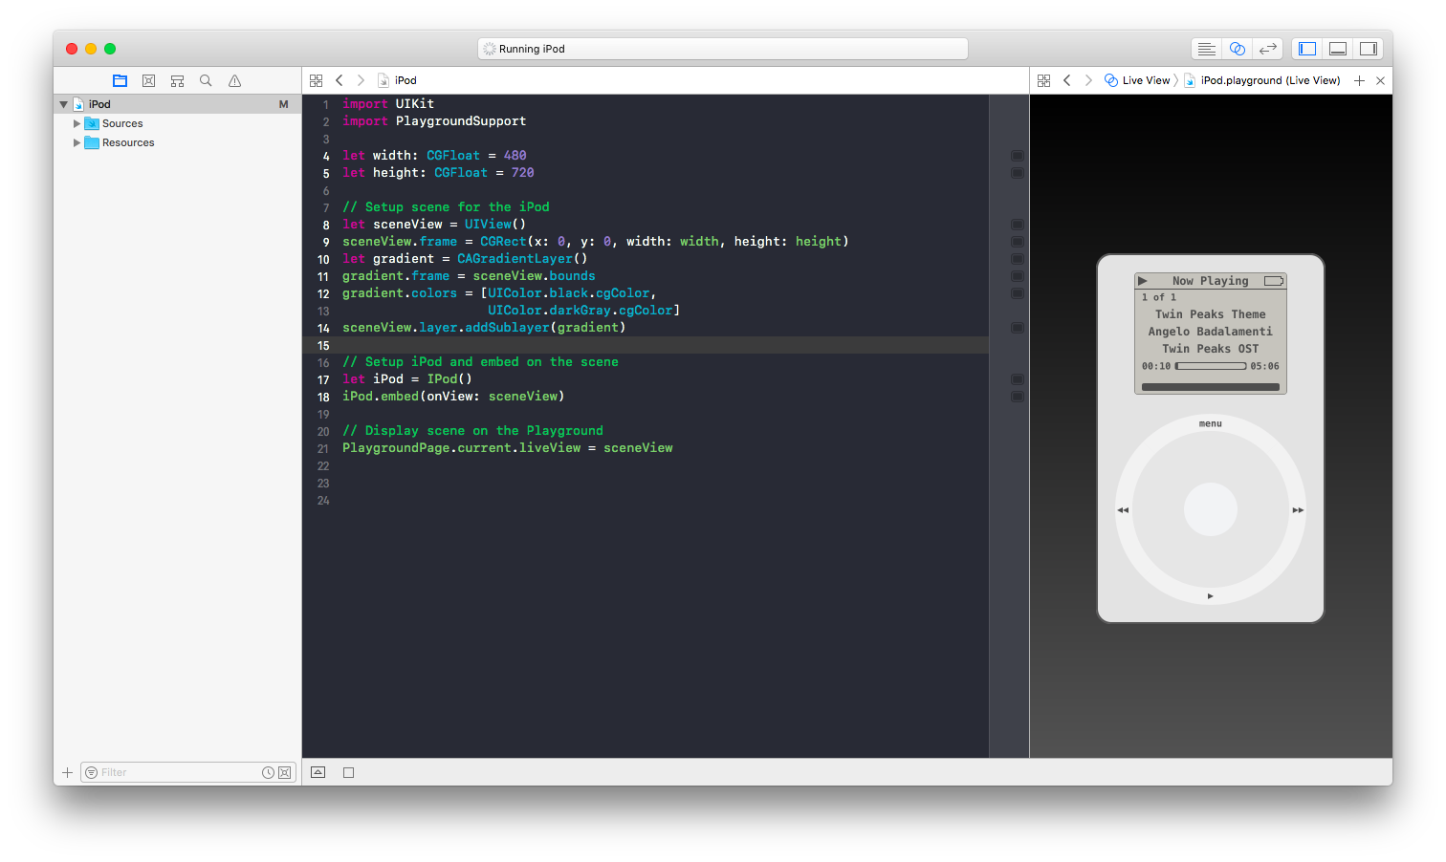Expand the Resources folder
1446x862 pixels.
[77, 143]
